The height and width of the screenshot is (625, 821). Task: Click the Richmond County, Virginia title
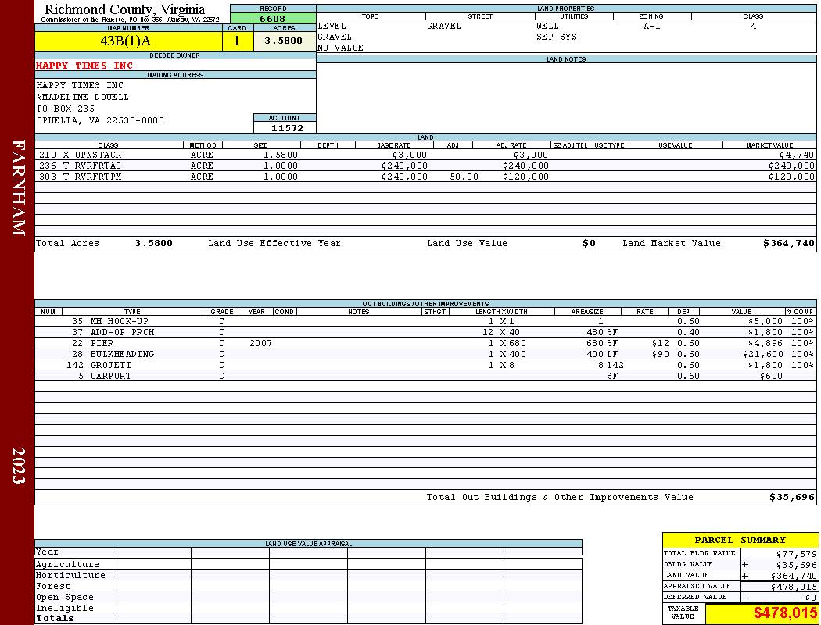124,9
